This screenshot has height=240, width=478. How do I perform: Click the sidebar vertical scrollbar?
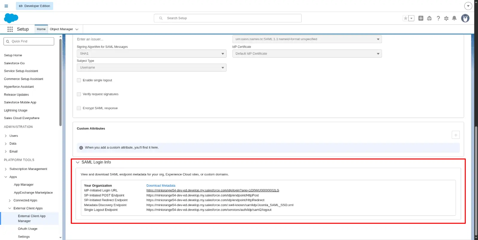click(x=61, y=82)
